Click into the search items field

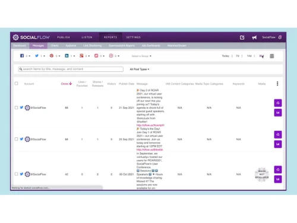71,69
